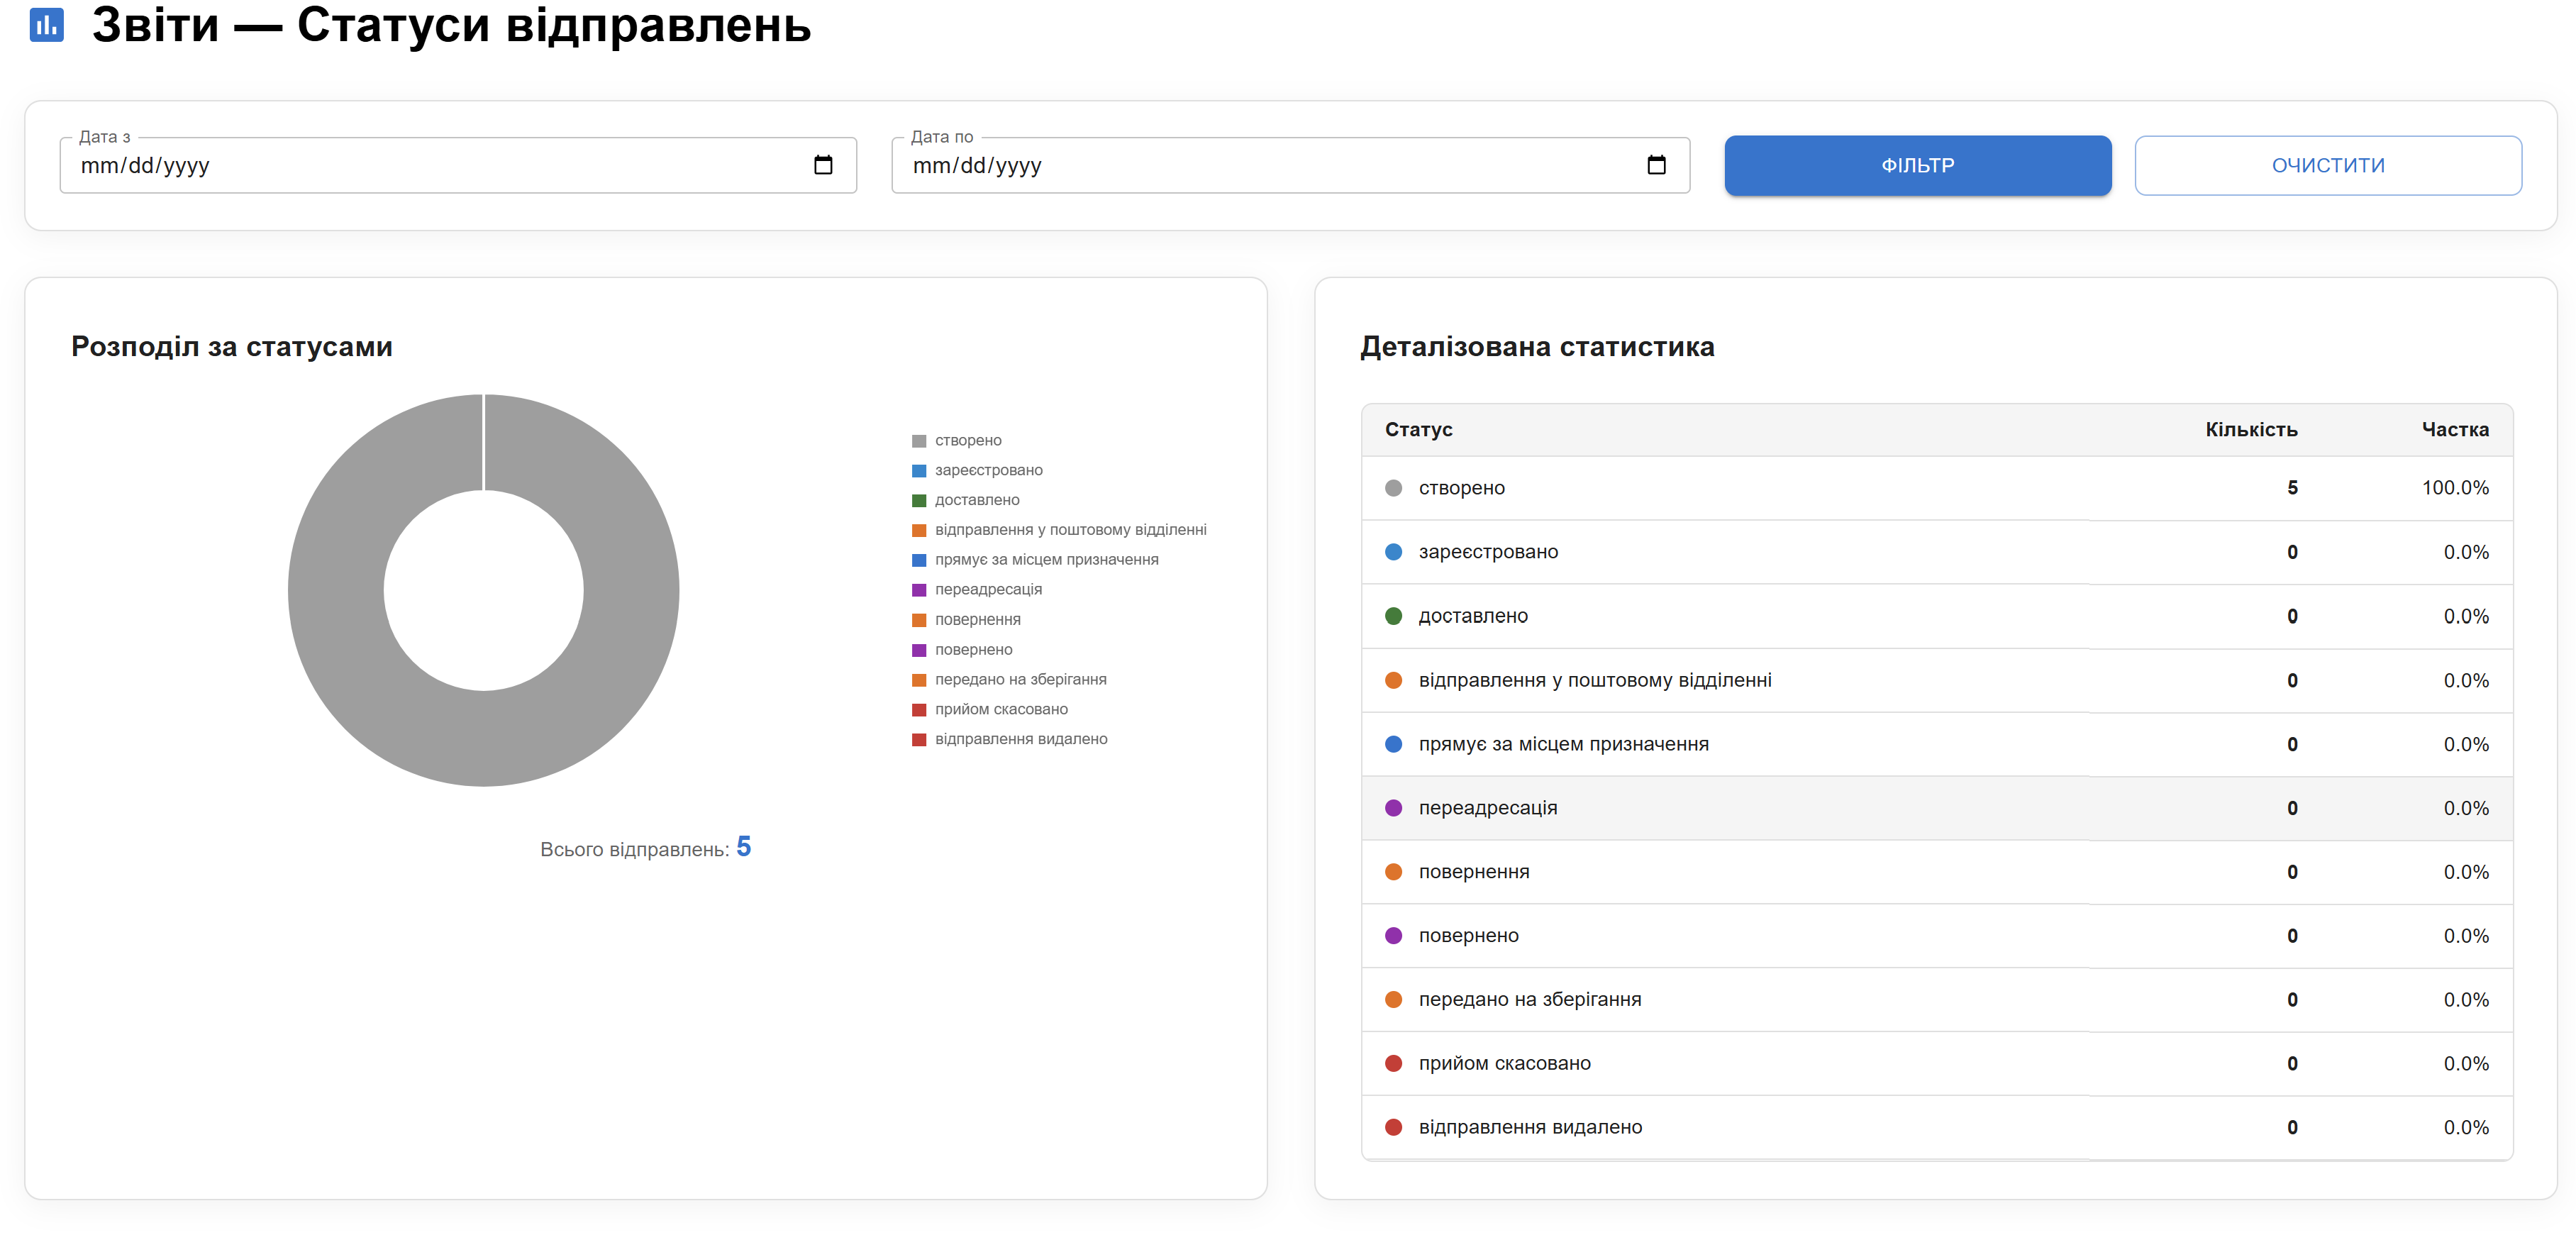Click the 'Кількість' column header
This screenshot has height=1240, width=2576.
pos(2251,430)
